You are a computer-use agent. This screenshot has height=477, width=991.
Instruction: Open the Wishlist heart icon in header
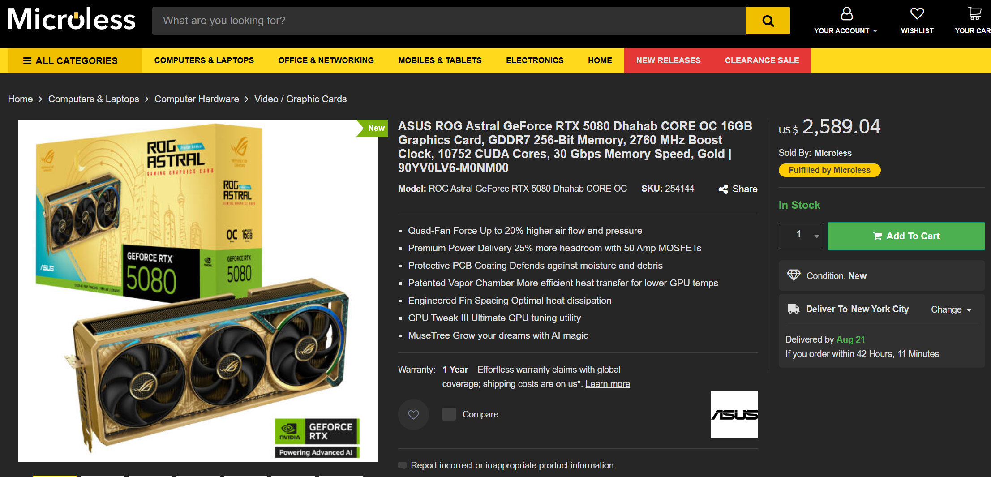coord(917,14)
